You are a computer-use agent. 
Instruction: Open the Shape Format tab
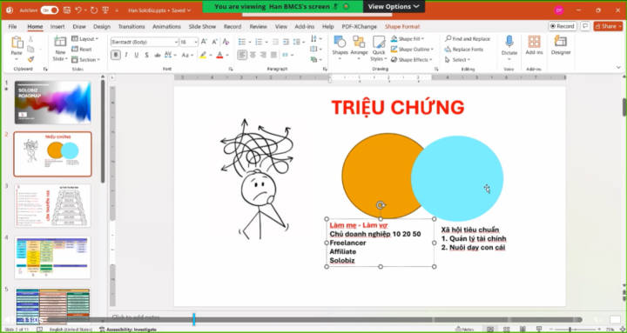pyautogui.click(x=402, y=26)
